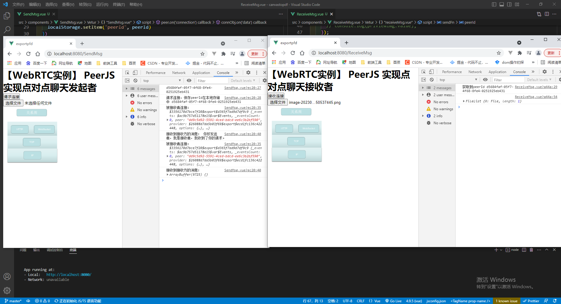Toggle VS Code panel layout button
The image size is (561, 304).
click(x=502, y=4)
